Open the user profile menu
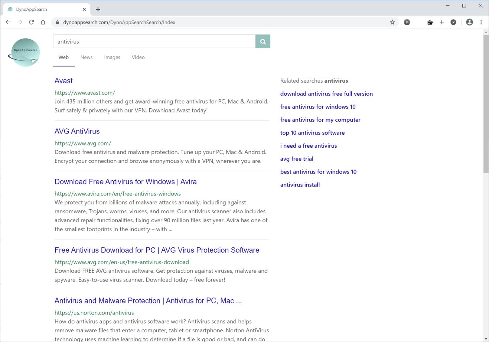489x342 pixels. (x=469, y=22)
